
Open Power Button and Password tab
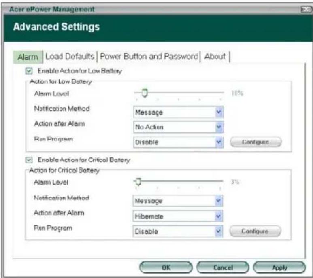point(149,57)
